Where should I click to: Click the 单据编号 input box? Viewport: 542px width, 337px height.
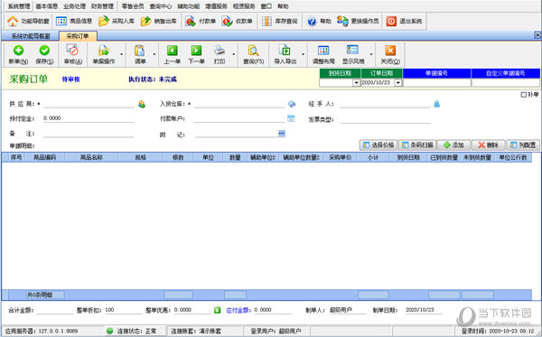(437, 83)
